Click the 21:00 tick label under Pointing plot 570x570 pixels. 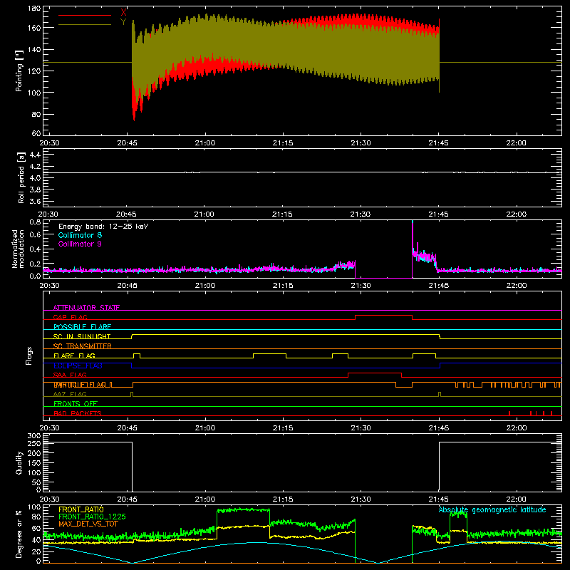(205, 143)
